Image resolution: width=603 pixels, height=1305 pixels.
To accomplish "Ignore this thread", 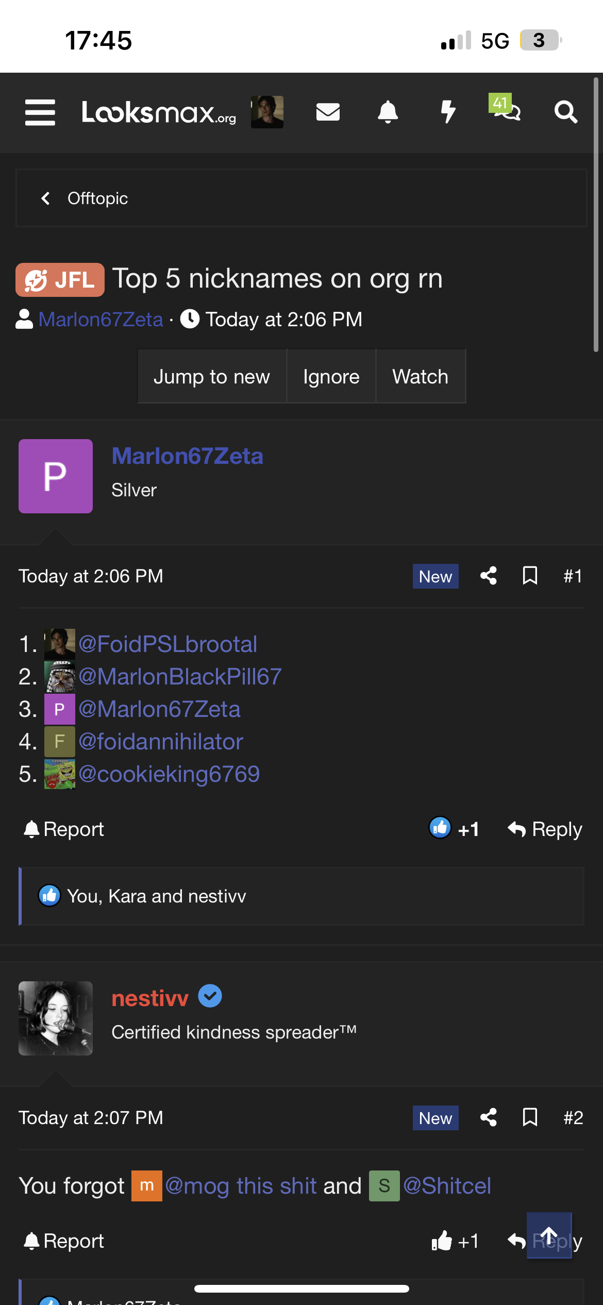I will coord(331,377).
